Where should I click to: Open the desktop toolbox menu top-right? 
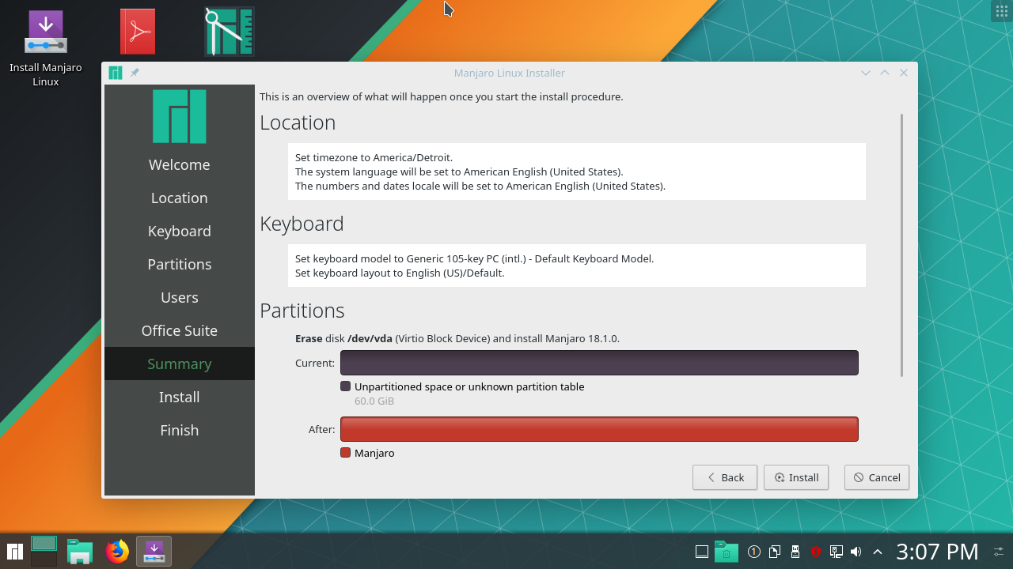click(x=1000, y=11)
